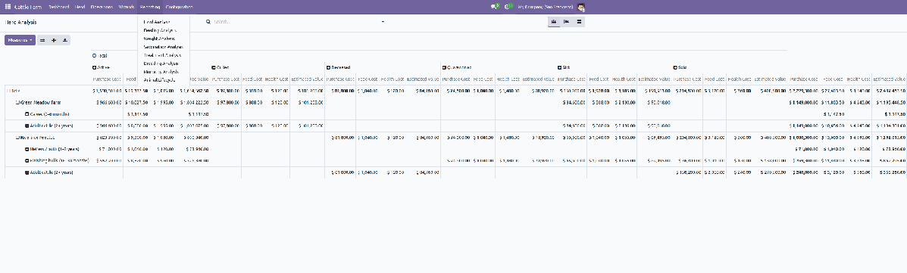907x273 pixels.
Task: Open the activities clock icon
Action: pyautogui.click(x=508, y=7)
